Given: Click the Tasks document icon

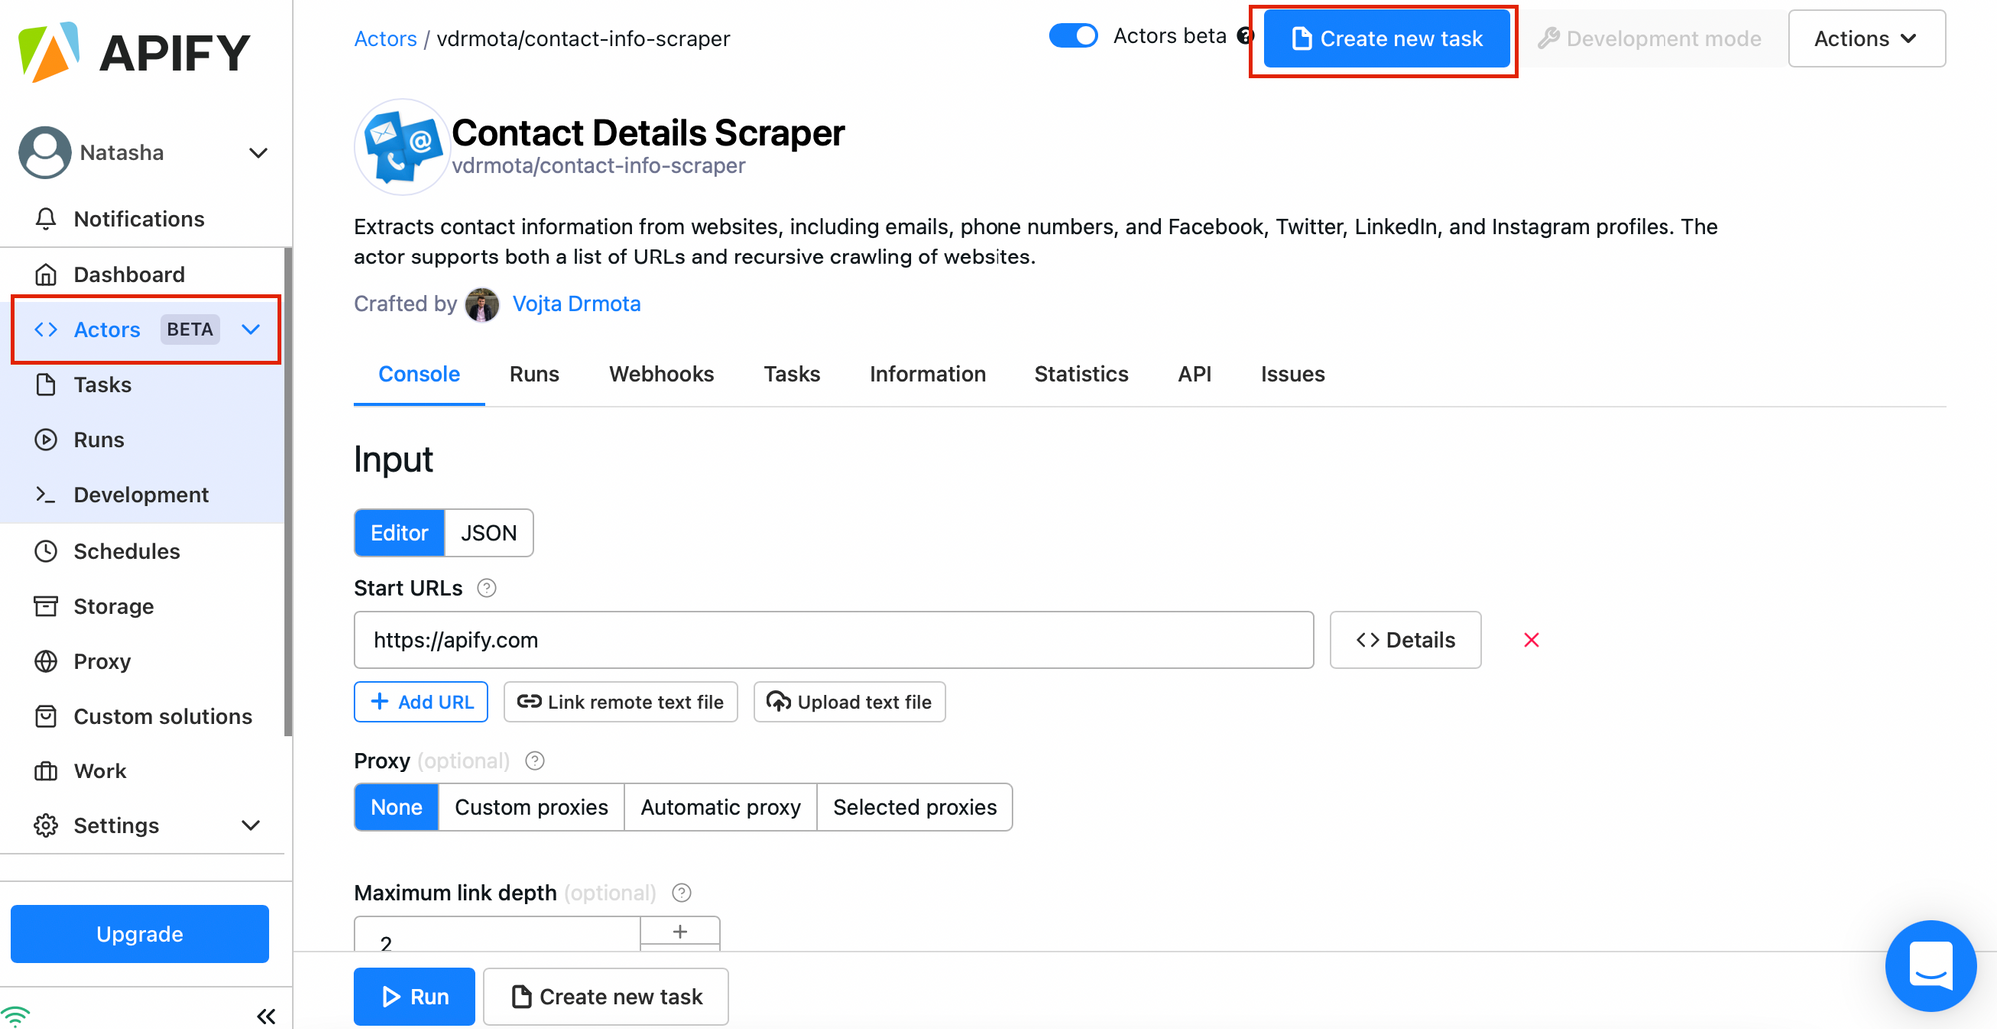Looking at the screenshot, I should point(46,384).
